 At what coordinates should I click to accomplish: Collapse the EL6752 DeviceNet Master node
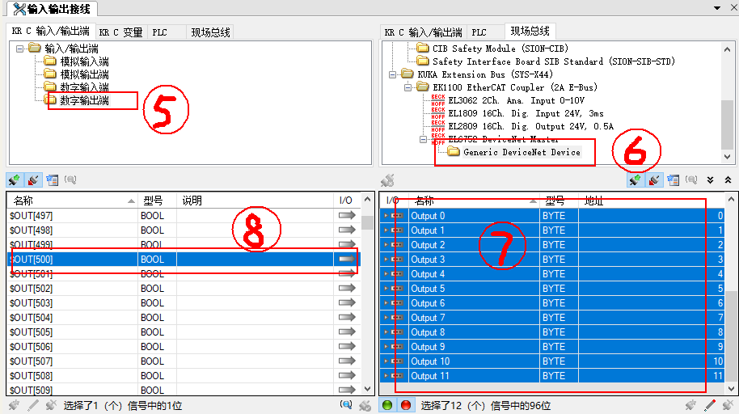(x=423, y=140)
